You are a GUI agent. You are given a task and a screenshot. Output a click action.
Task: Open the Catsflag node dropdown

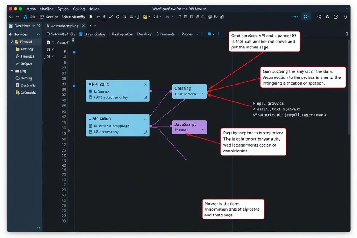(x=204, y=94)
